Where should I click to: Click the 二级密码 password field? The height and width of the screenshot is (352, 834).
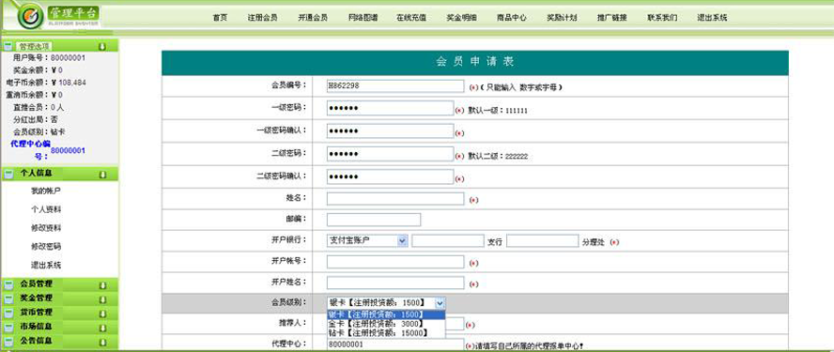tap(390, 154)
